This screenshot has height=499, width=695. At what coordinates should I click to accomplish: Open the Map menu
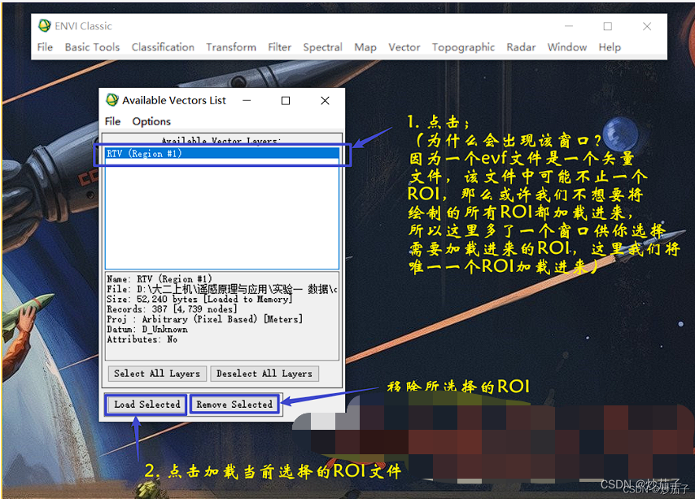tap(365, 47)
